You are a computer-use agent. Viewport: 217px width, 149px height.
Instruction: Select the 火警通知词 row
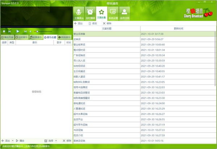(x=144, y=109)
